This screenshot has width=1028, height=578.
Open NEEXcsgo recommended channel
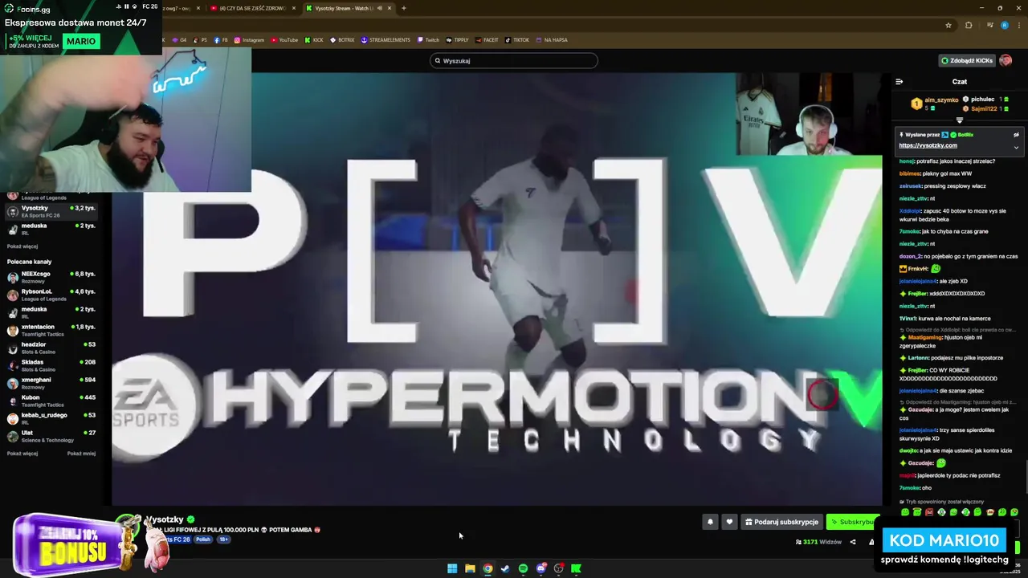(53, 277)
